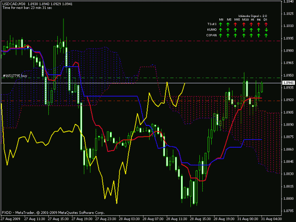
Task: Select the '#16517795 buy' order label
Action: [x=15, y=76]
